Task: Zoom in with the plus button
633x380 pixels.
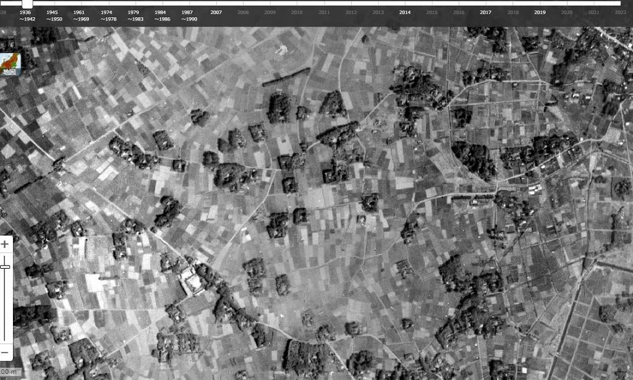Action: 5,244
